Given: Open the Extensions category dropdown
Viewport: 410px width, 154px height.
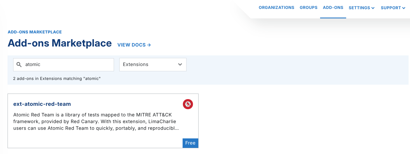Looking at the screenshot, I should 153,65.
